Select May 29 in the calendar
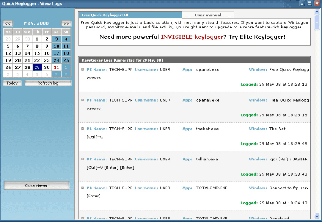Screen dimensions: 322x222 [x=37, y=67]
